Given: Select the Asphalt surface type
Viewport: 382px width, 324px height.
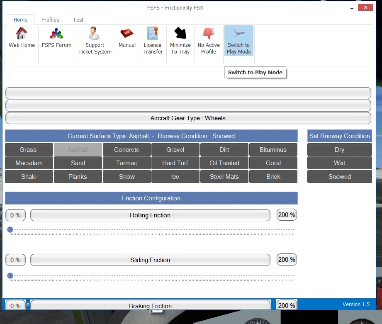Looking at the screenshot, I should click(x=78, y=150).
